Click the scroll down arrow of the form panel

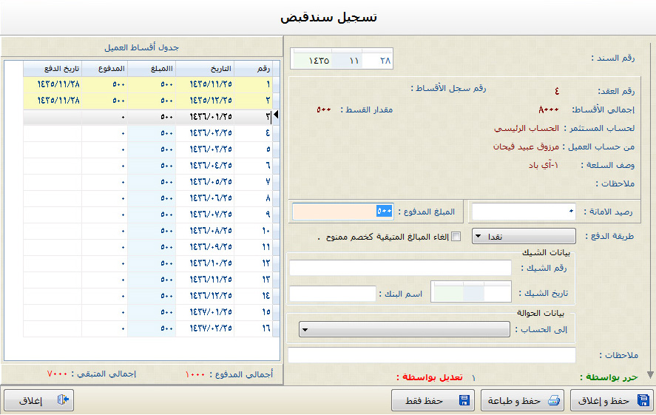point(652,375)
